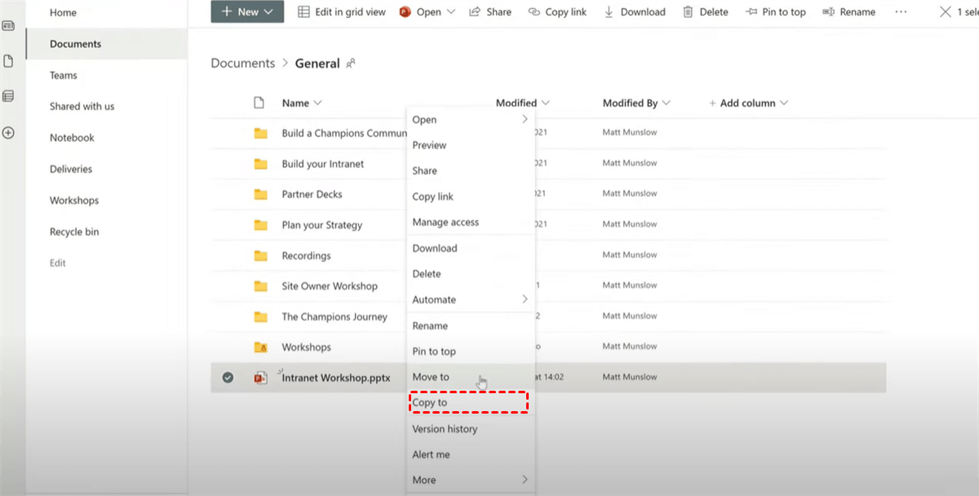This screenshot has width=979, height=496.
Task: Open Build a Champions Community folder
Action: [x=344, y=133]
